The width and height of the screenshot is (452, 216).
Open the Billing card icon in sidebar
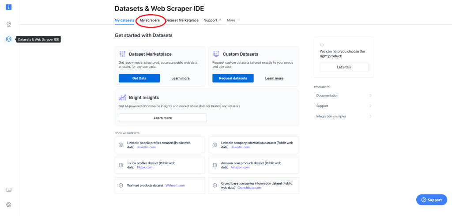pyautogui.click(x=9, y=189)
